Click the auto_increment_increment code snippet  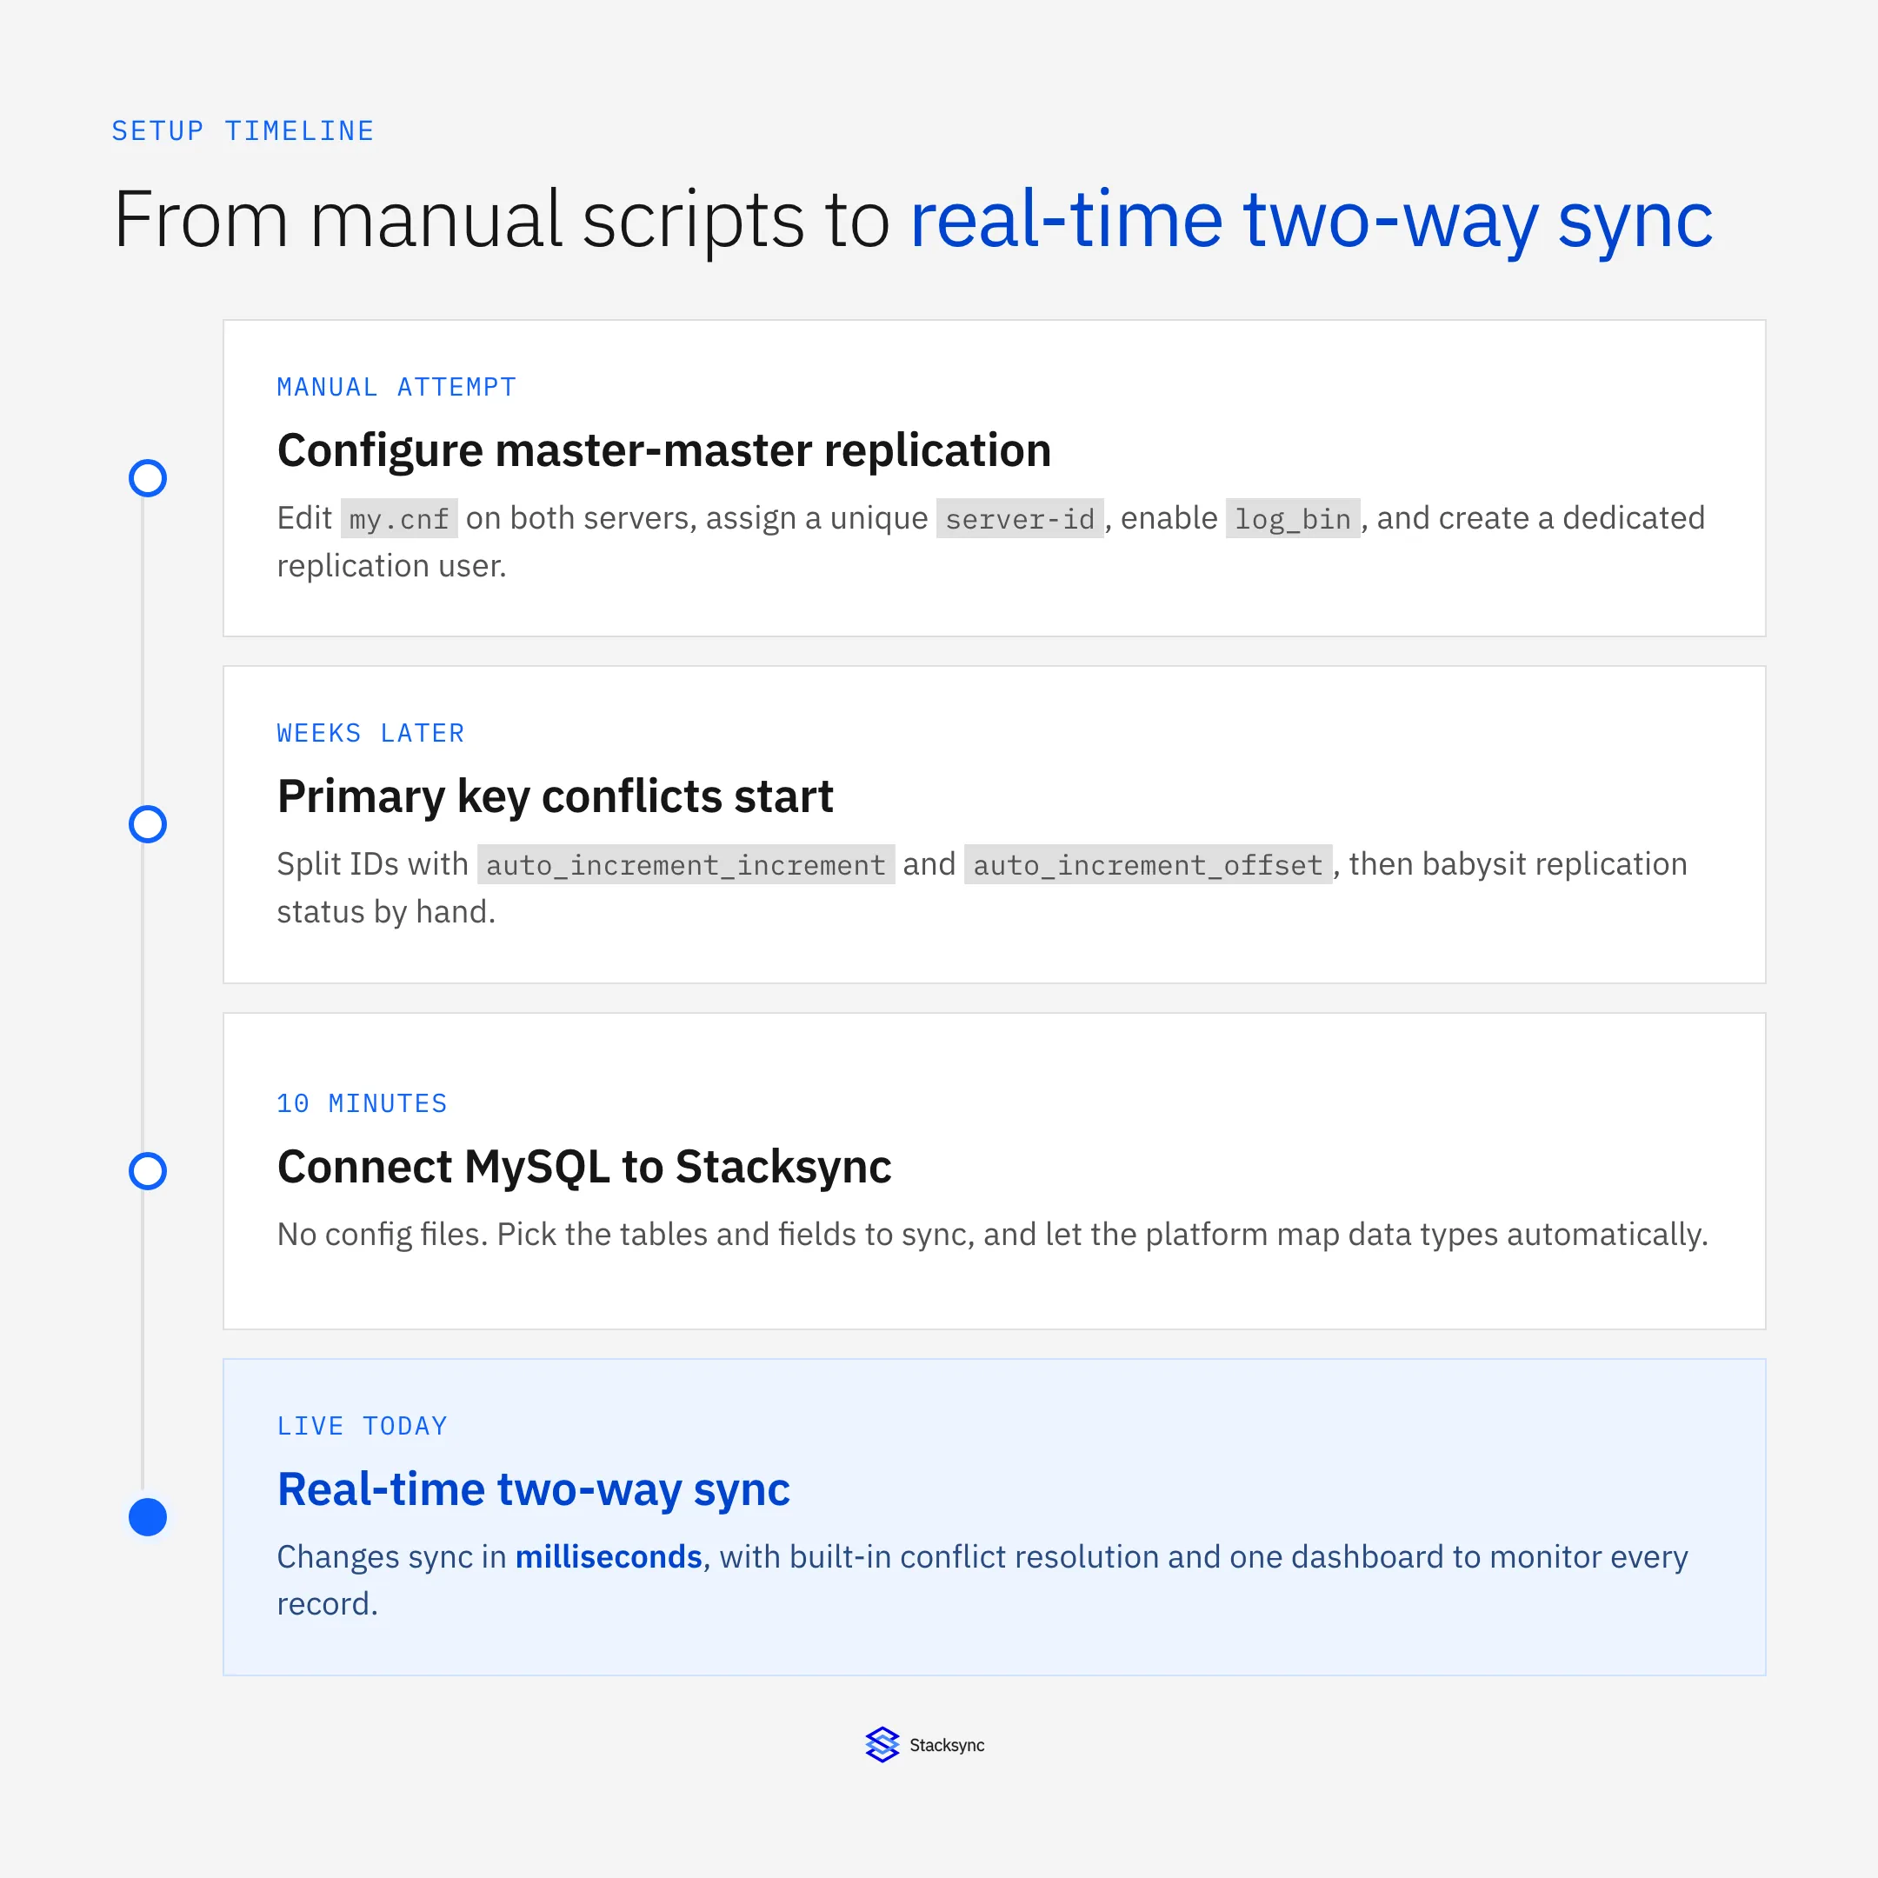coord(685,865)
